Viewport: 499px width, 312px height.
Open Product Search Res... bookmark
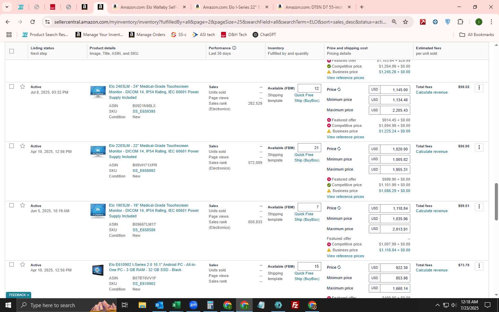45,35
